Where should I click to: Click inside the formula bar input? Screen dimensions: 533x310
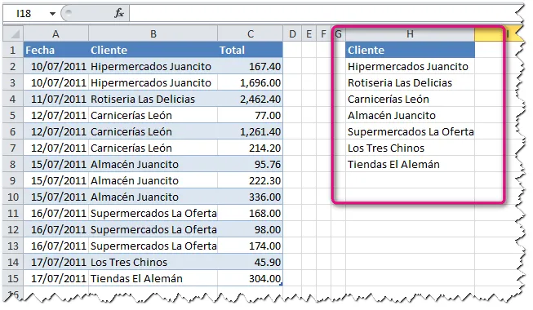click(x=323, y=13)
